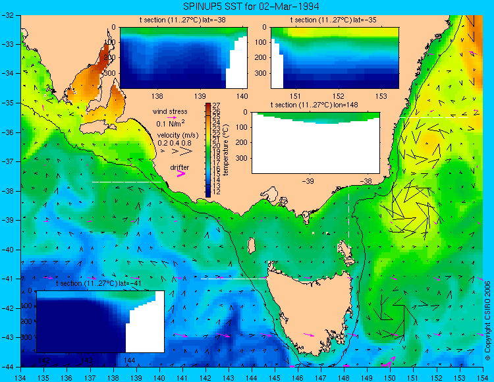Click the white dashed lat=-41 section line
Image resolution: width=494 pixels, height=382 pixels.
click(235, 279)
